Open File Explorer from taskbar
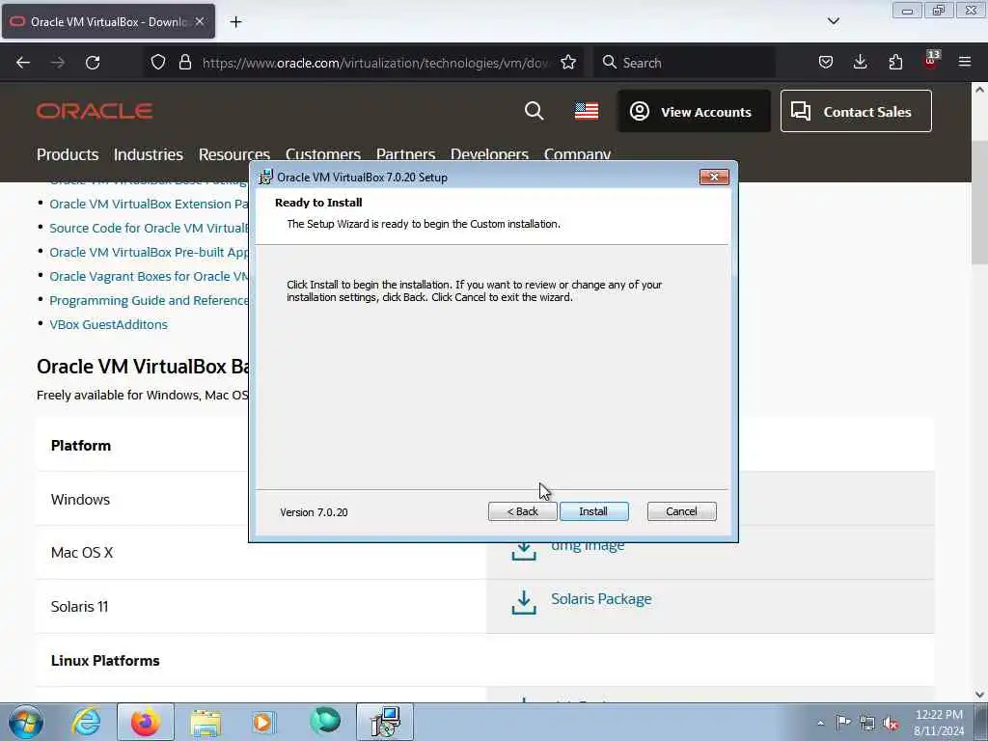The image size is (988, 741). tap(206, 722)
